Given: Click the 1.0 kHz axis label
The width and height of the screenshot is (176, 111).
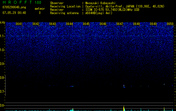Looking at the screenshot, I should 2,50.
